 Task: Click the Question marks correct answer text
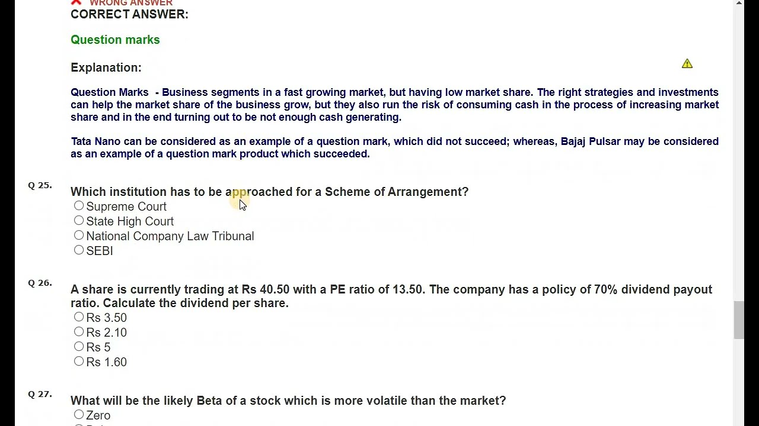(x=115, y=40)
